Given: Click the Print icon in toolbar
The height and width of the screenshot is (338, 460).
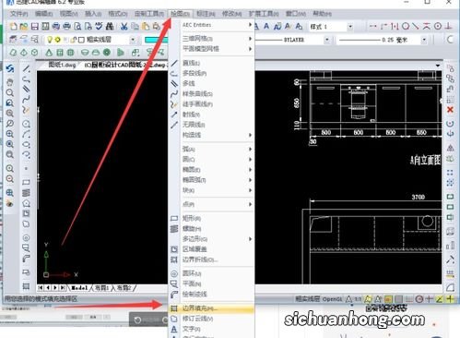Looking at the screenshot, I should pos(66,27).
